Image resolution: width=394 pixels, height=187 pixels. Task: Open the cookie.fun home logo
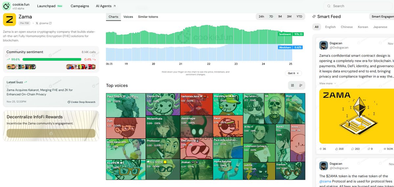pyautogui.click(x=16, y=6)
